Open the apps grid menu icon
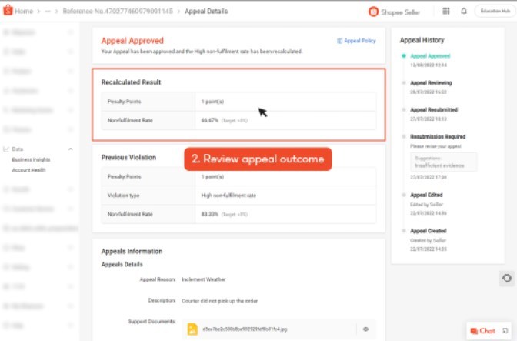Image resolution: width=517 pixels, height=341 pixels. (446, 12)
